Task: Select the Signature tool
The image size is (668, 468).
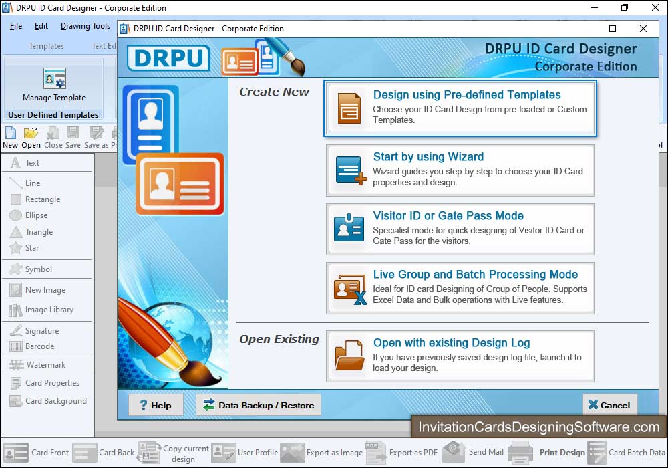Action: [x=34, y=330]
